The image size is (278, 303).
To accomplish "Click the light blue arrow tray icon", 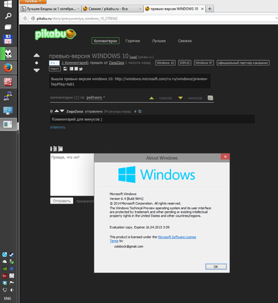I will (5, 255).
